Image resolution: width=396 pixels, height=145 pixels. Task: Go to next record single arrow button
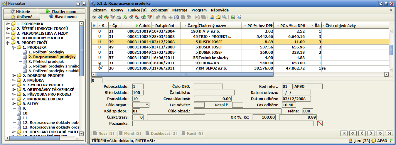click(371, 133)
